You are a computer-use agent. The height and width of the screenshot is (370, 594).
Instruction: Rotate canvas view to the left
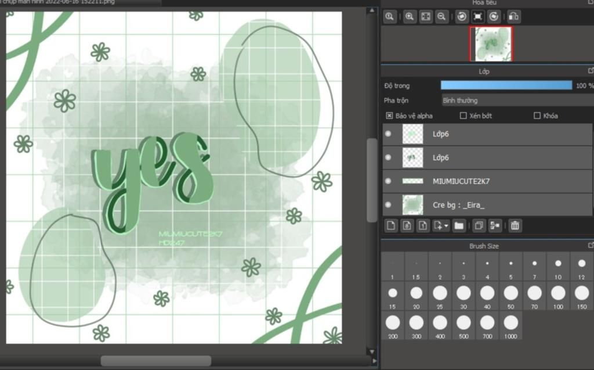[462, 17]
